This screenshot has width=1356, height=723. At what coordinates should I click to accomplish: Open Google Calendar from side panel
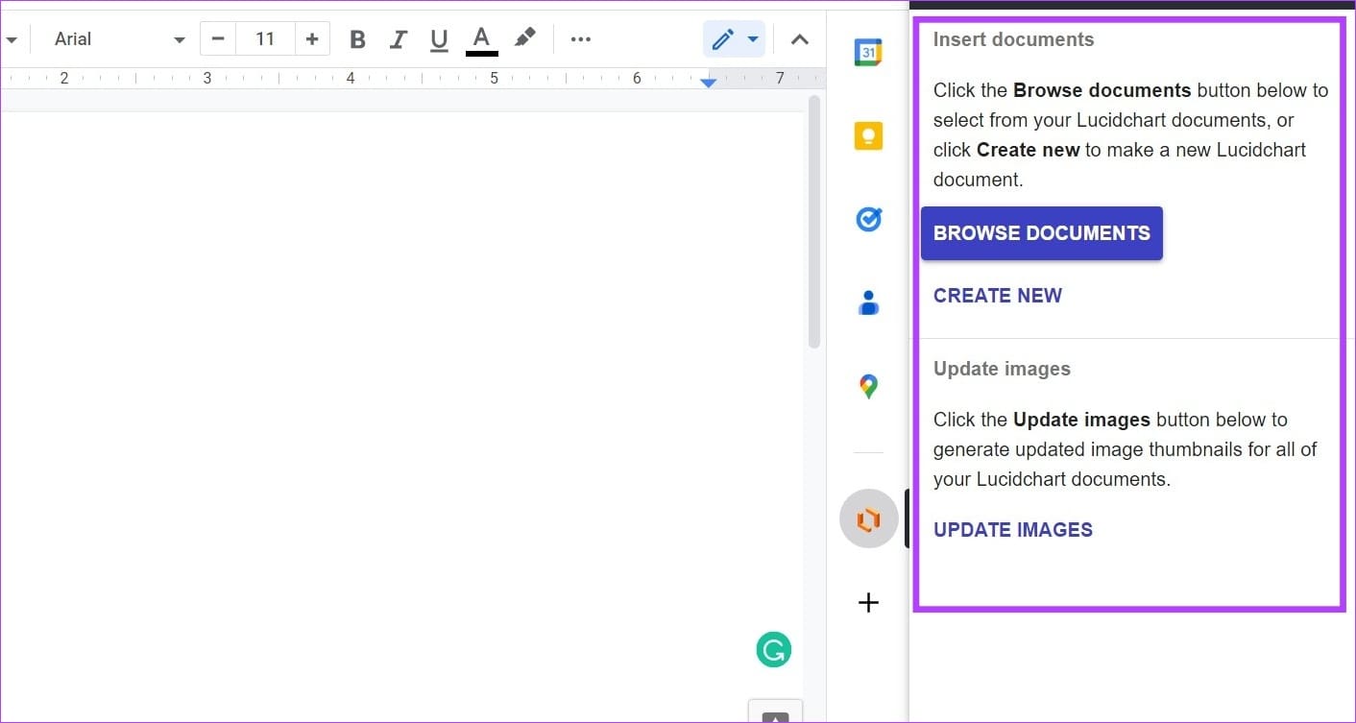[x=868, y=52]
